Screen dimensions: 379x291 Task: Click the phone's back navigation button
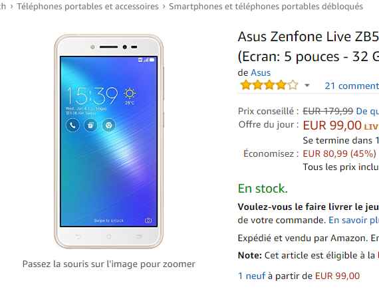[78, 237]
